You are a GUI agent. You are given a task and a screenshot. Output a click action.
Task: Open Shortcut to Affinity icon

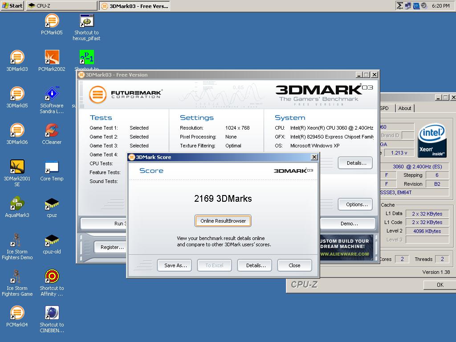(x=52, y=283)
